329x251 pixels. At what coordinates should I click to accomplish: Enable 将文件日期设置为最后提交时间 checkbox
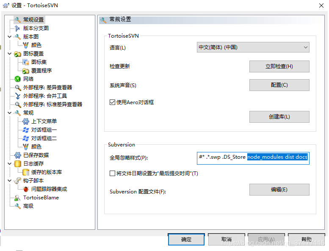click(x=112, y=174)
